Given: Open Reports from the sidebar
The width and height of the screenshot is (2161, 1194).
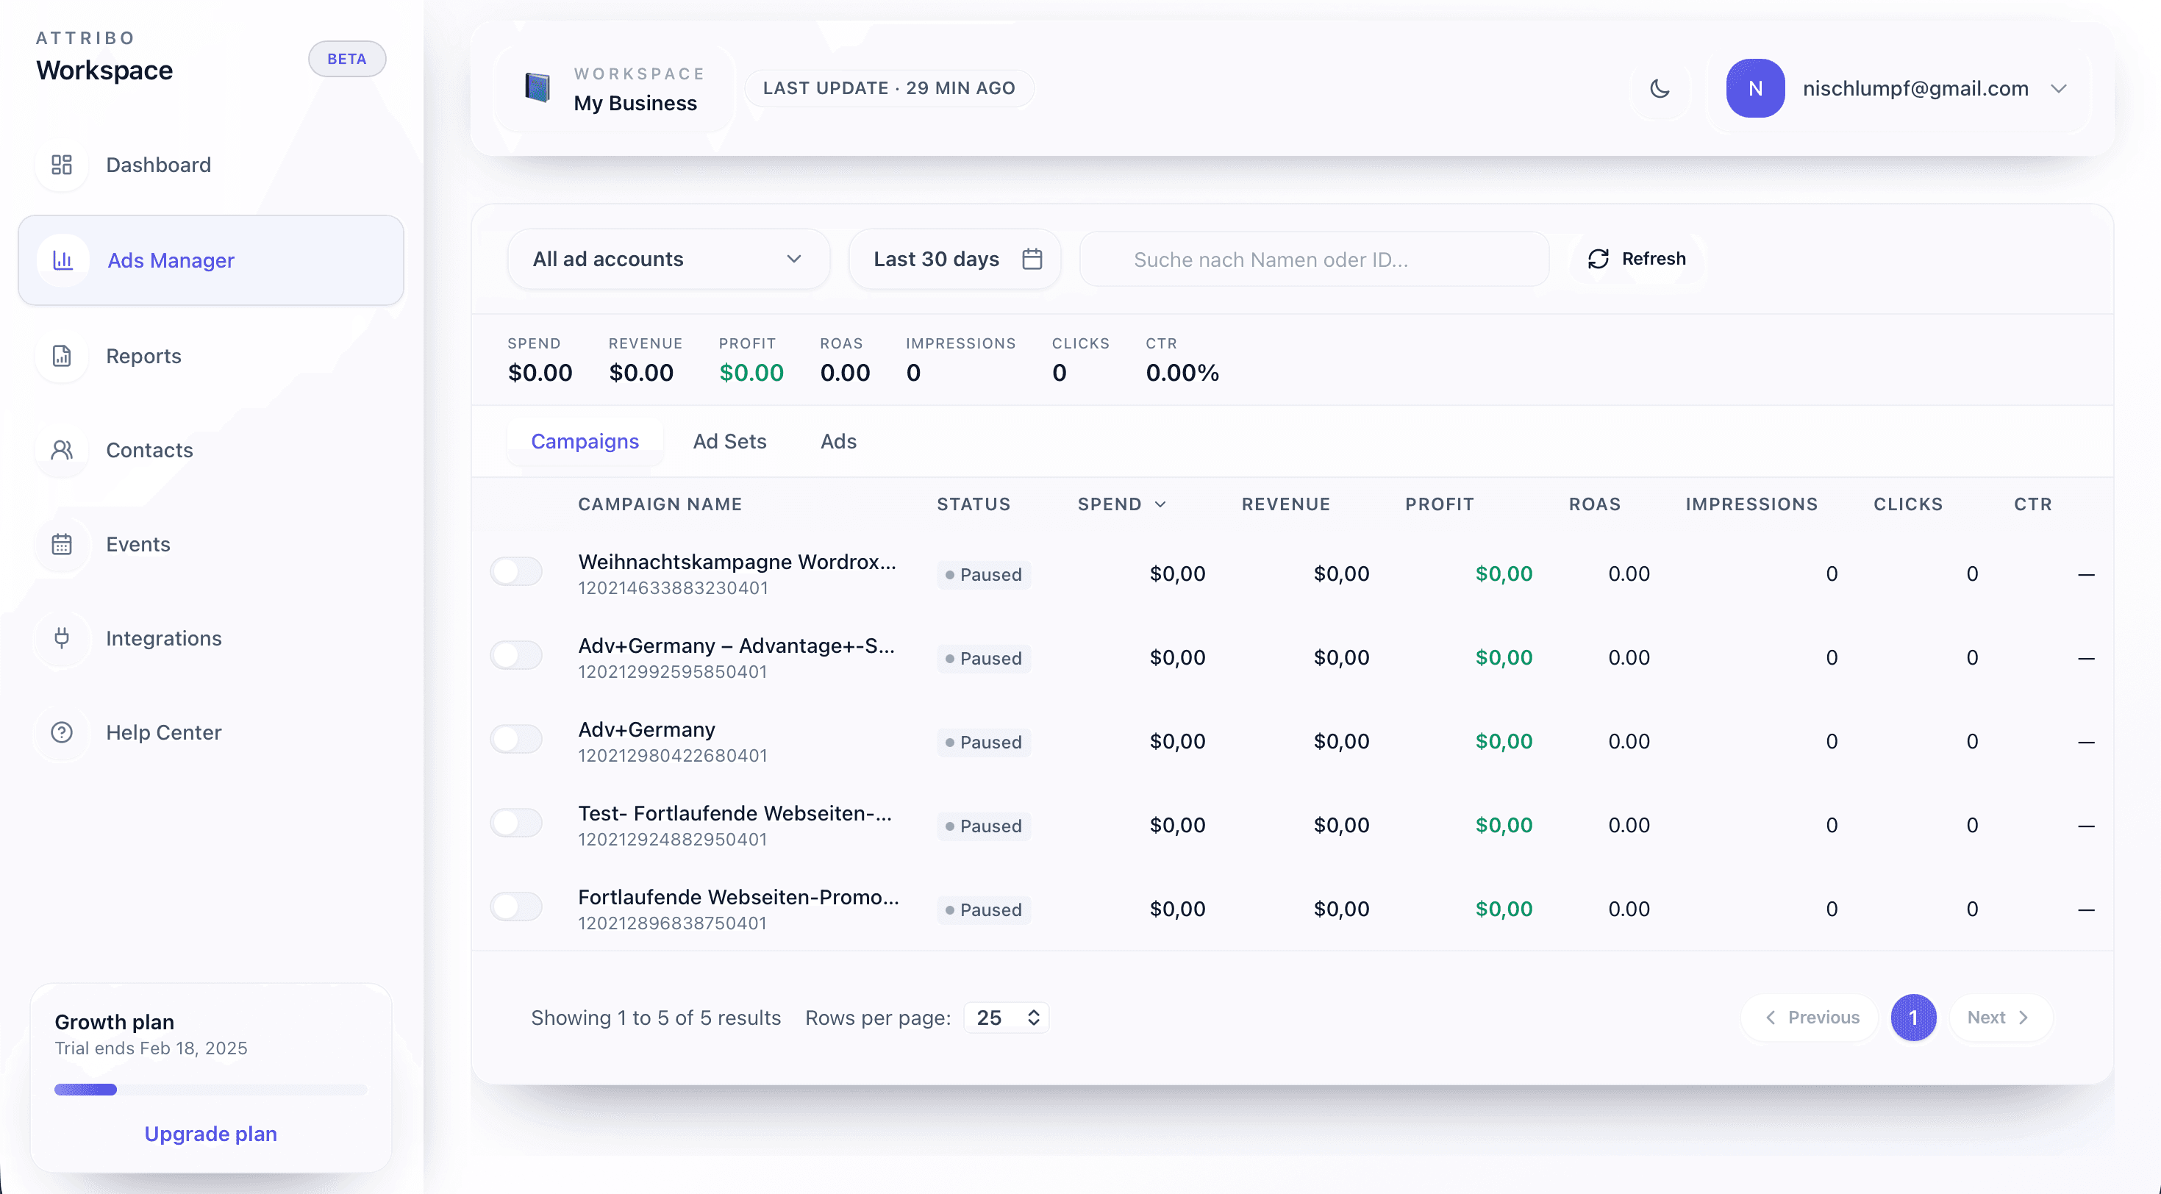Looking at the screenshot, I should 143,356.
